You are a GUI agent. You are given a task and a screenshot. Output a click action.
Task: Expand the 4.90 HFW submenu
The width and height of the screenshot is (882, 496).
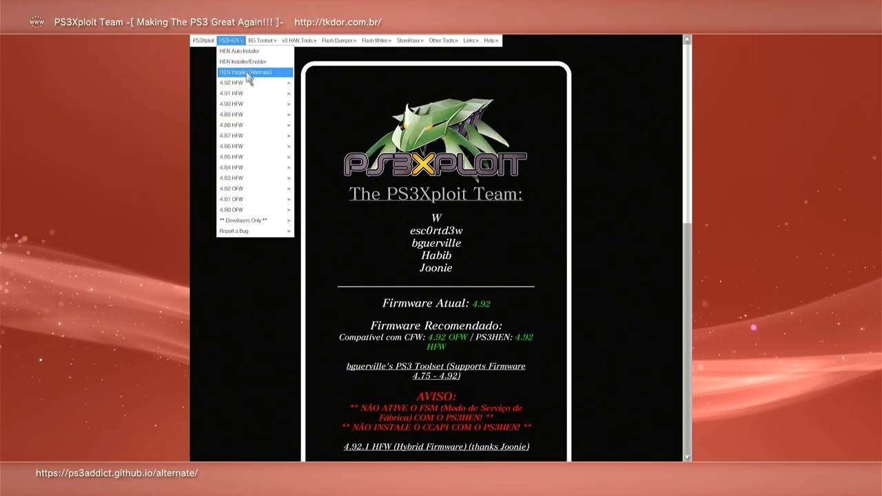(x=255, y=104)
